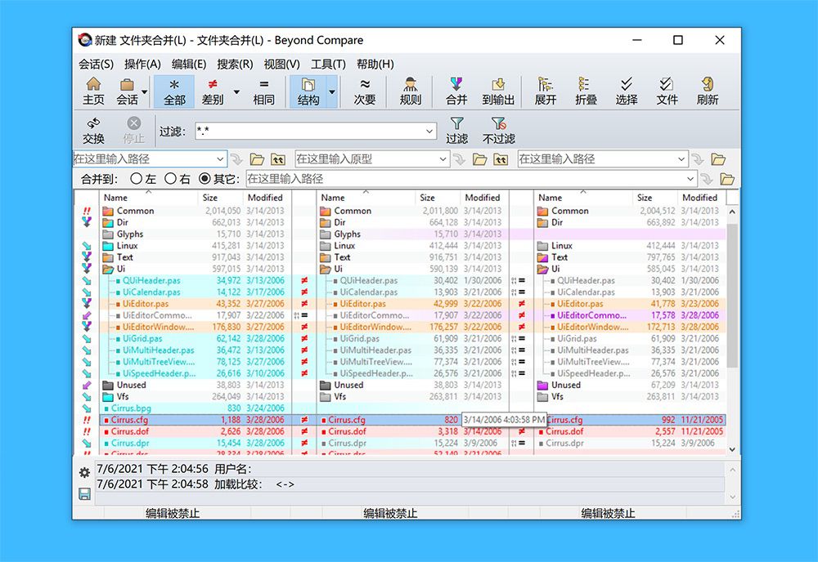This screenshot has width=818, height=562.
Task: Browse for merge output folder icon
Action: pos(727,179)
